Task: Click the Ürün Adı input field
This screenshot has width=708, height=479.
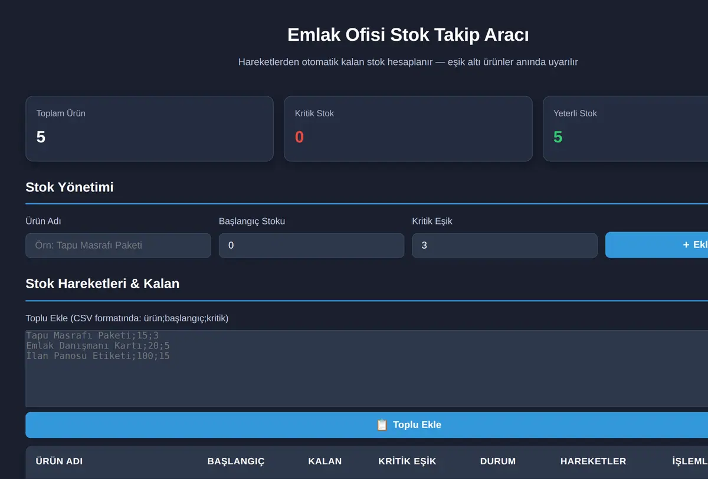Action: tap(118, 245)
